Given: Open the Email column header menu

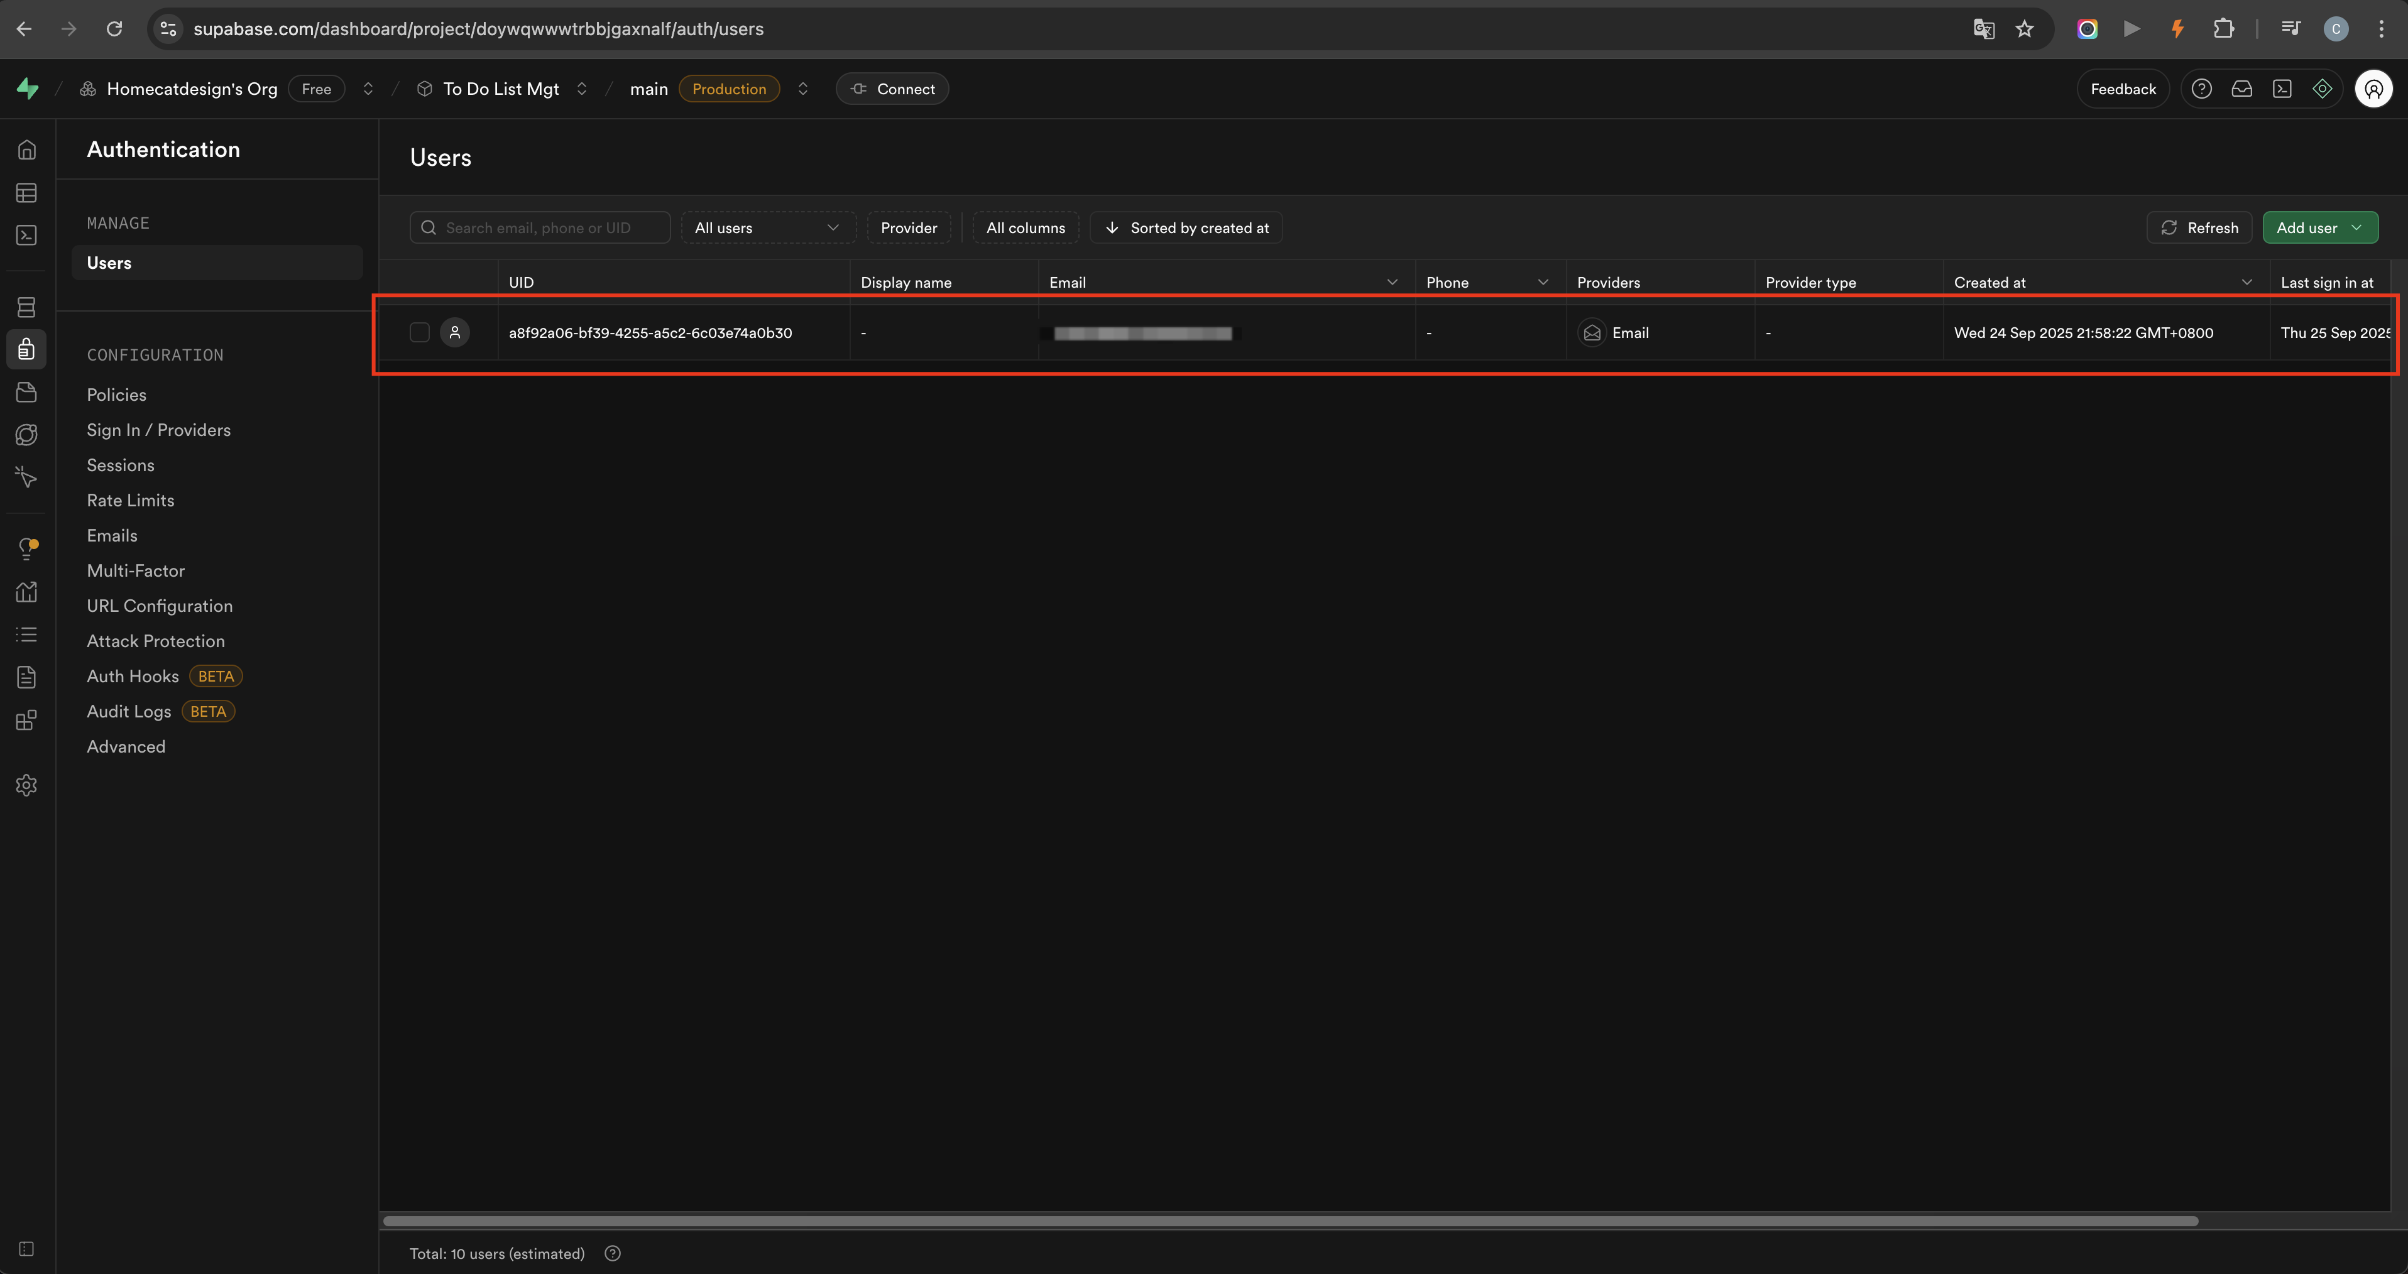Looking at the screenshot, I should pos(1392,282).
